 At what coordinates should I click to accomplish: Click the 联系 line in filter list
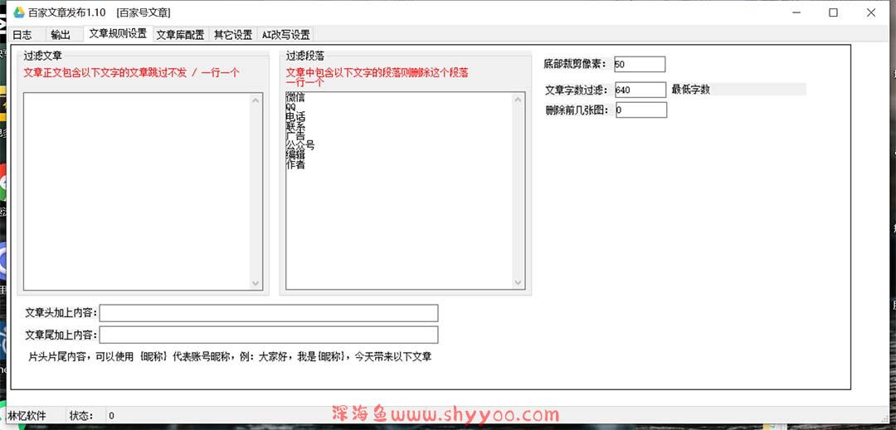295,126
